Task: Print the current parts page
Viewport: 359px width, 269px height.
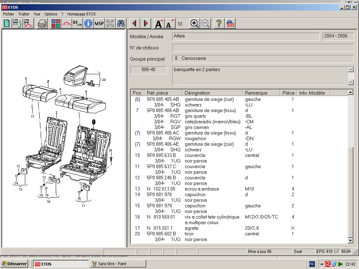Action: pos(42,23)
